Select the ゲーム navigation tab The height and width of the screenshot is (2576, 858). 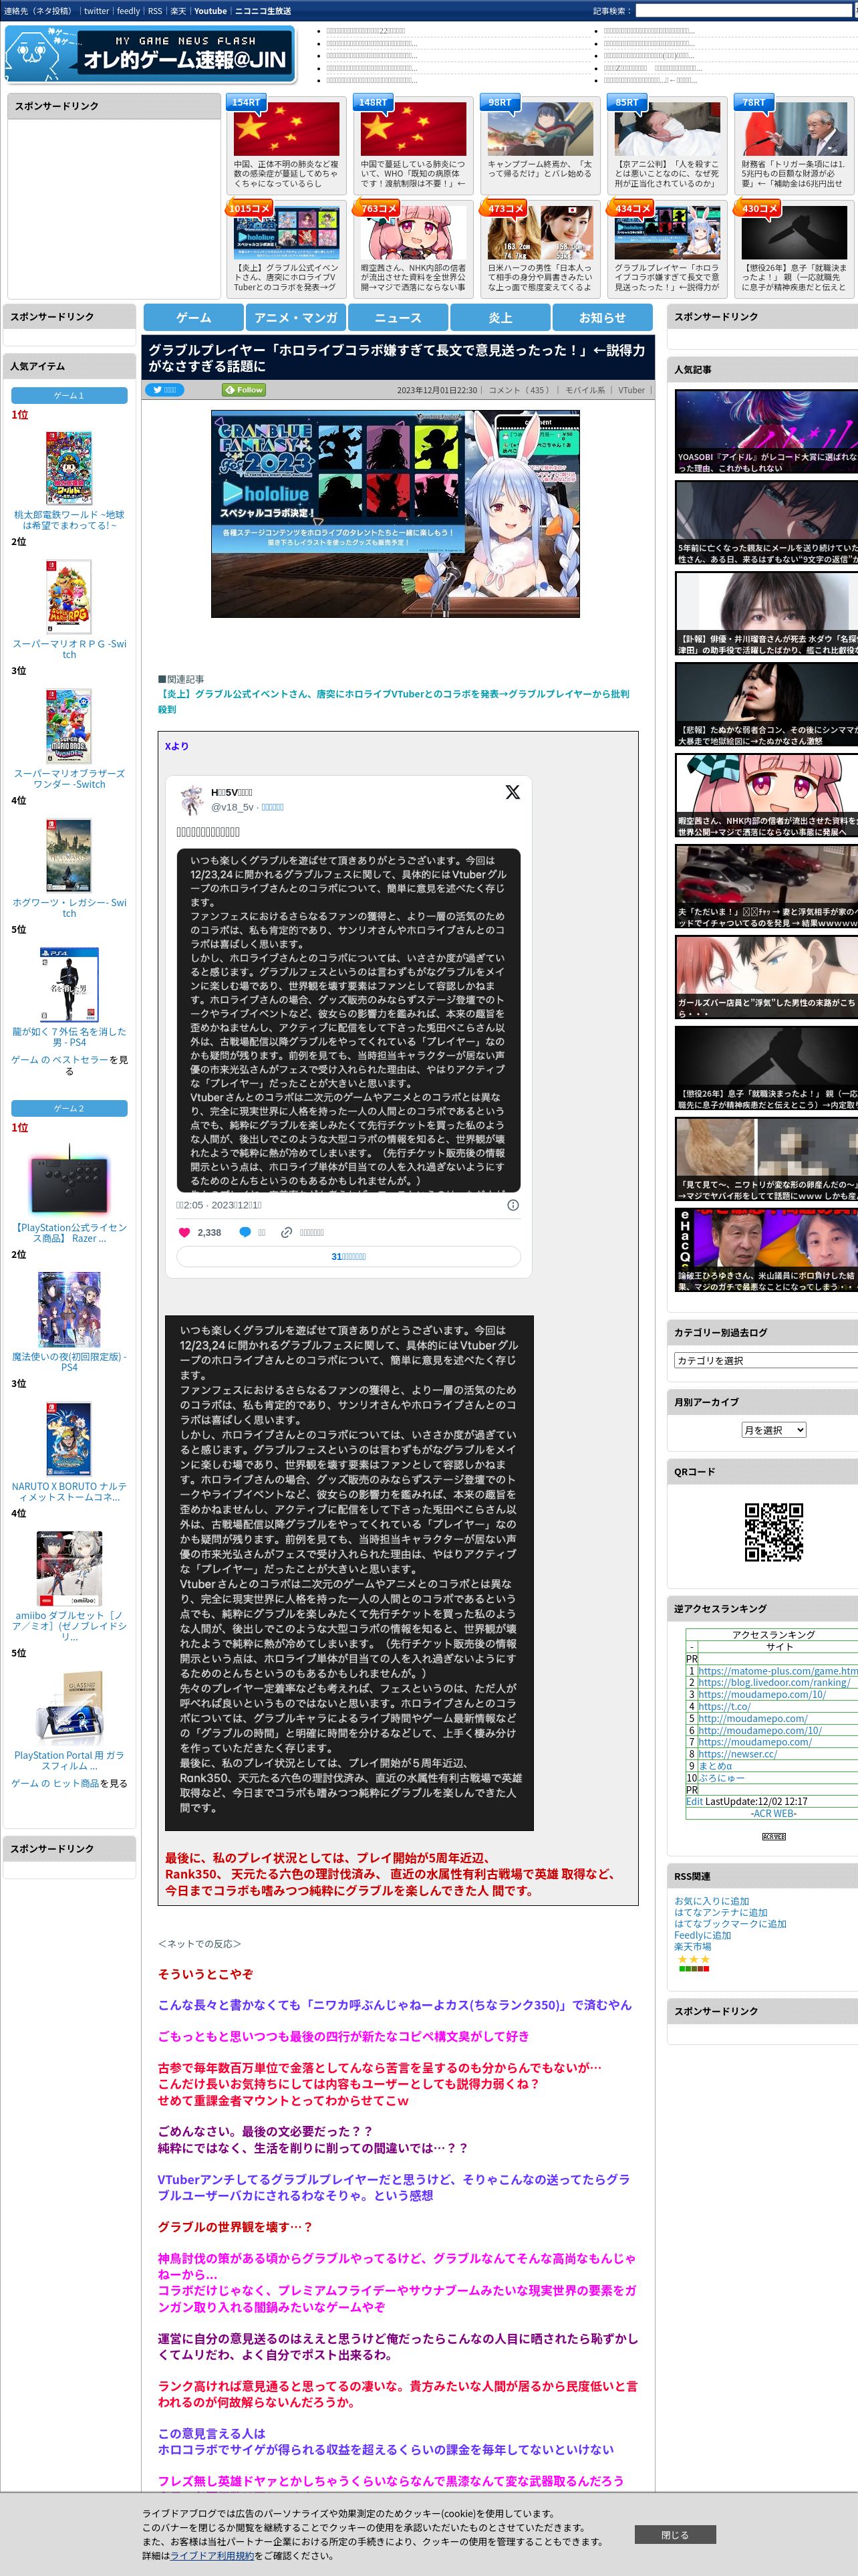pyautogui.click(x=194, y=317)
